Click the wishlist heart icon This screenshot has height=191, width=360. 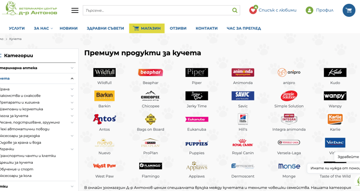click(x=253, y=10)
